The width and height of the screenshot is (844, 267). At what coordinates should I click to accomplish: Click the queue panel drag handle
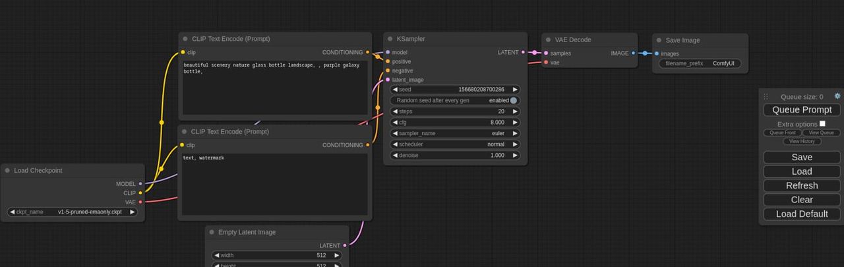(766, 96)
